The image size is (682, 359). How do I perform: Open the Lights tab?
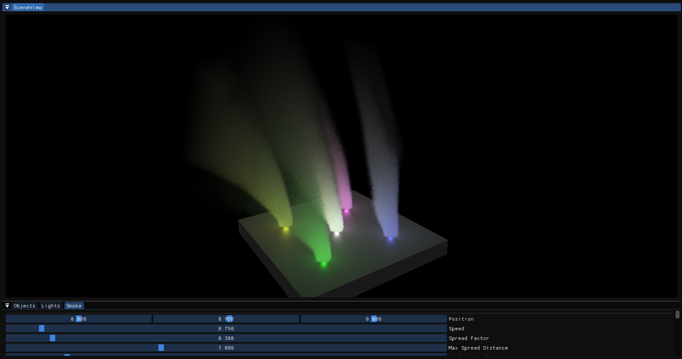coord(50,306)
